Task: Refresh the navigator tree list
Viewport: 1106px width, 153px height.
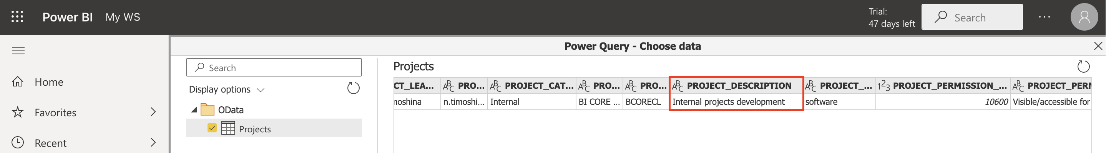Action: pos(353,88)
